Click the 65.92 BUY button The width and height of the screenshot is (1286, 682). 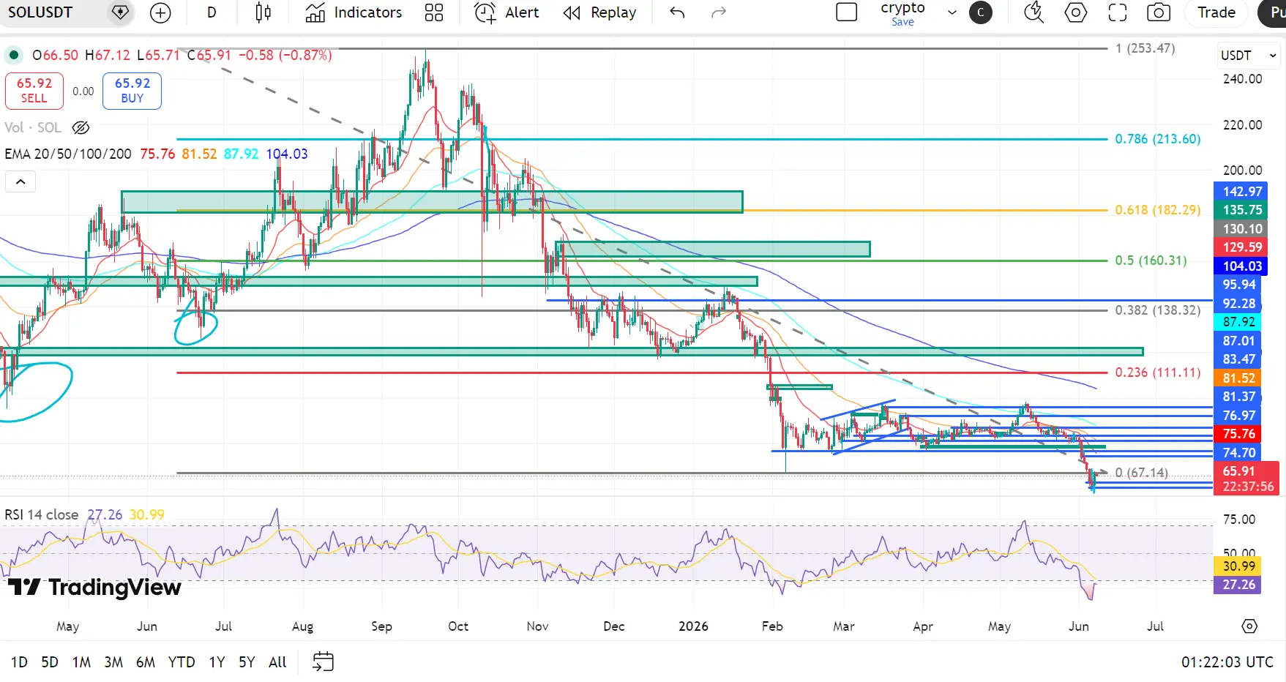132,91
